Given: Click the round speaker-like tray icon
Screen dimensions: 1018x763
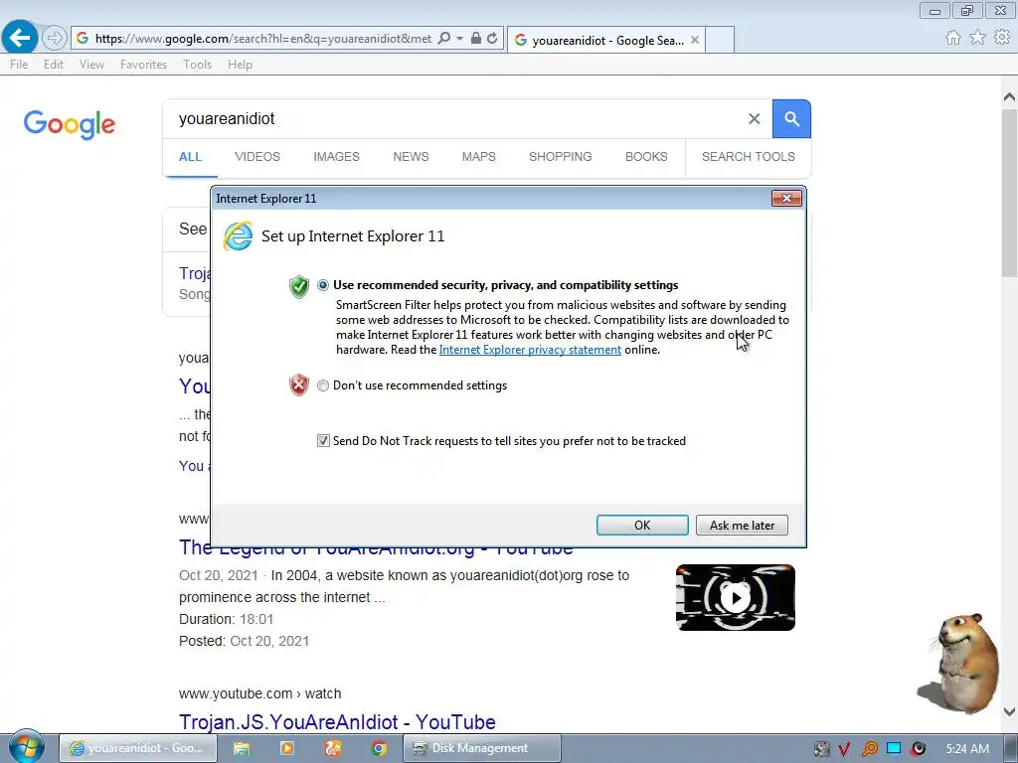Looking at the screenshot, I should (918, 749).
